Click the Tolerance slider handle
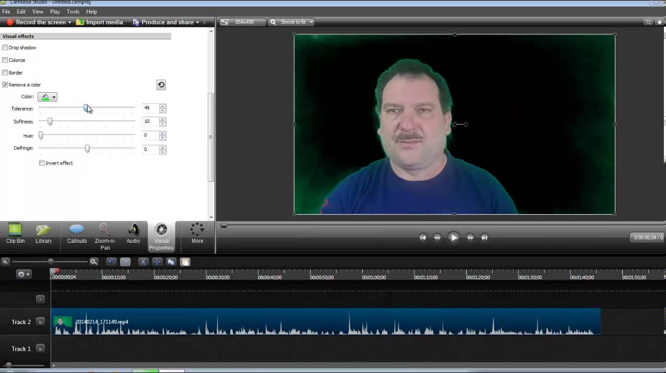Screen dimensions: 666x373 tap(86, 108)
